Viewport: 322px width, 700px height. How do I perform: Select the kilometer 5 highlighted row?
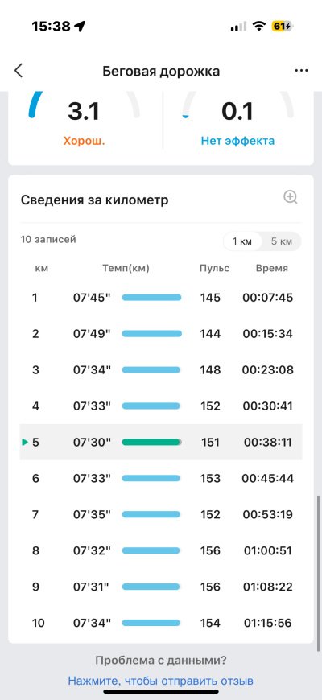click(x=161, y=442)
